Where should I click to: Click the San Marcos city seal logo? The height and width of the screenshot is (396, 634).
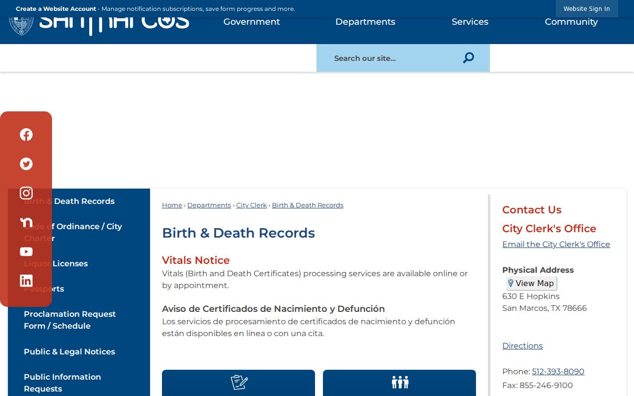pos(21,26)
